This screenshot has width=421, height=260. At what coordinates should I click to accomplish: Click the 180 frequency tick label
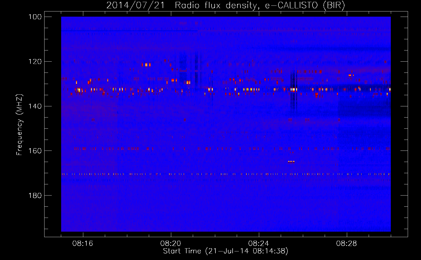click(35, 196)
